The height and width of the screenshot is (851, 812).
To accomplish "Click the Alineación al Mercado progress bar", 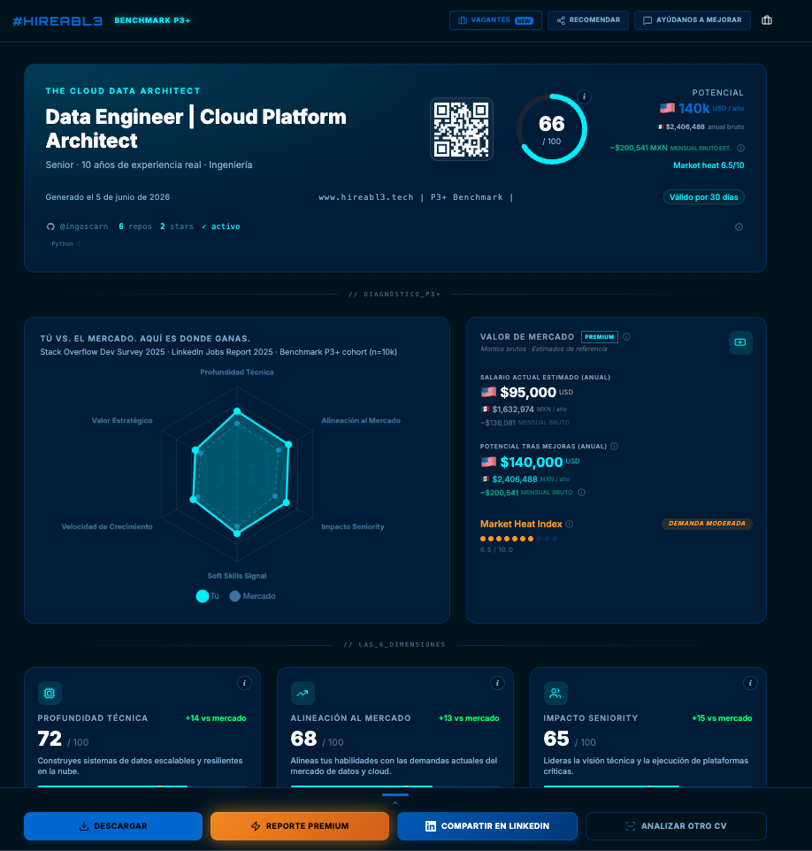I will [x=395, y=786].
